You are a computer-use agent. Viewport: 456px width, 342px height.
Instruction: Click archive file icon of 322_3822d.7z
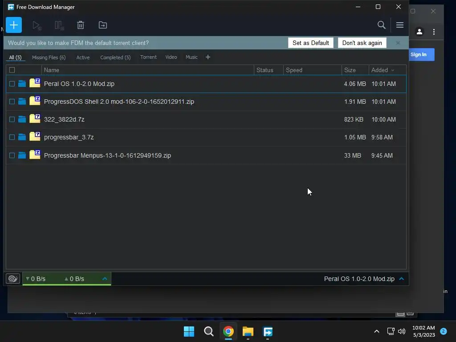point(35,118)
